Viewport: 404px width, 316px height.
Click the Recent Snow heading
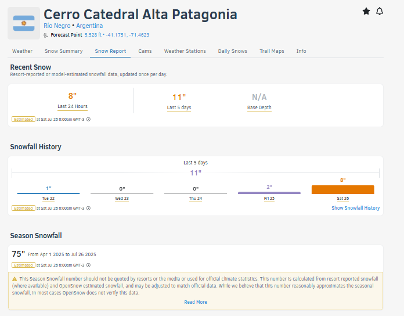(30, 67)
